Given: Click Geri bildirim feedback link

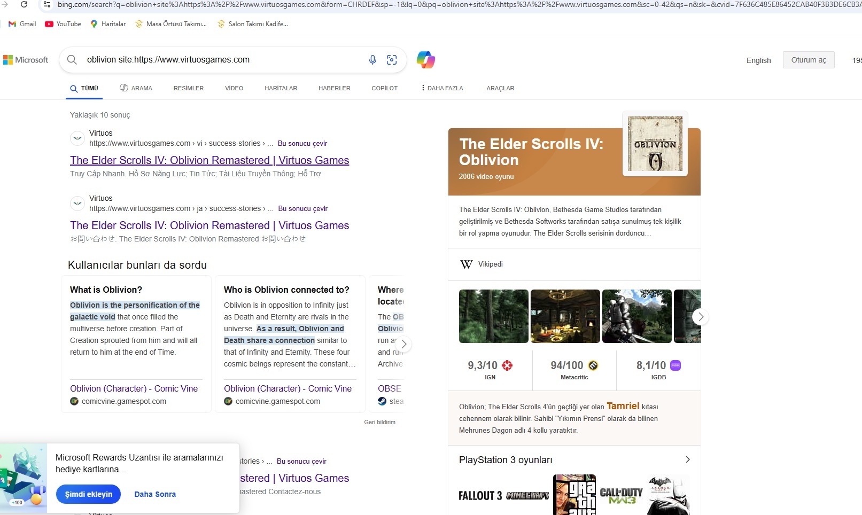Looking at the screenshot, I should [x=380, y=422].
